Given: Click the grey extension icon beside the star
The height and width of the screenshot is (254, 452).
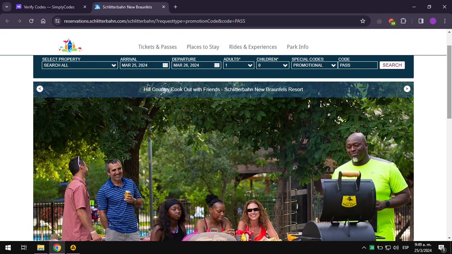Looking at the screenshot, I should tap(379, 21).
